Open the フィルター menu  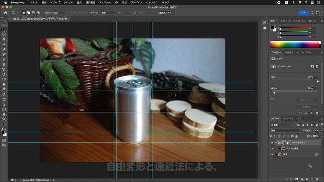pos(105,2)
